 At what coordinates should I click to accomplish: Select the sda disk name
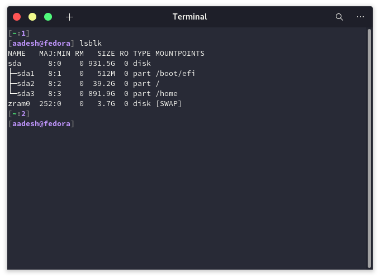pyautogui.click(x=15, y=64)
